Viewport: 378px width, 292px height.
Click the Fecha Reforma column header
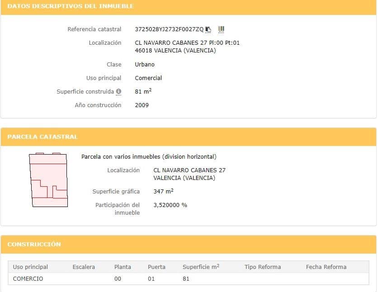[x=326, y=267]
